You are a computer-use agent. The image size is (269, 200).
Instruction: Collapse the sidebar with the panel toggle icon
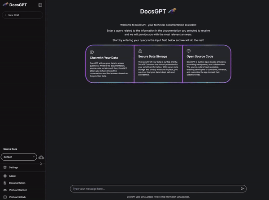coord(40,5)
